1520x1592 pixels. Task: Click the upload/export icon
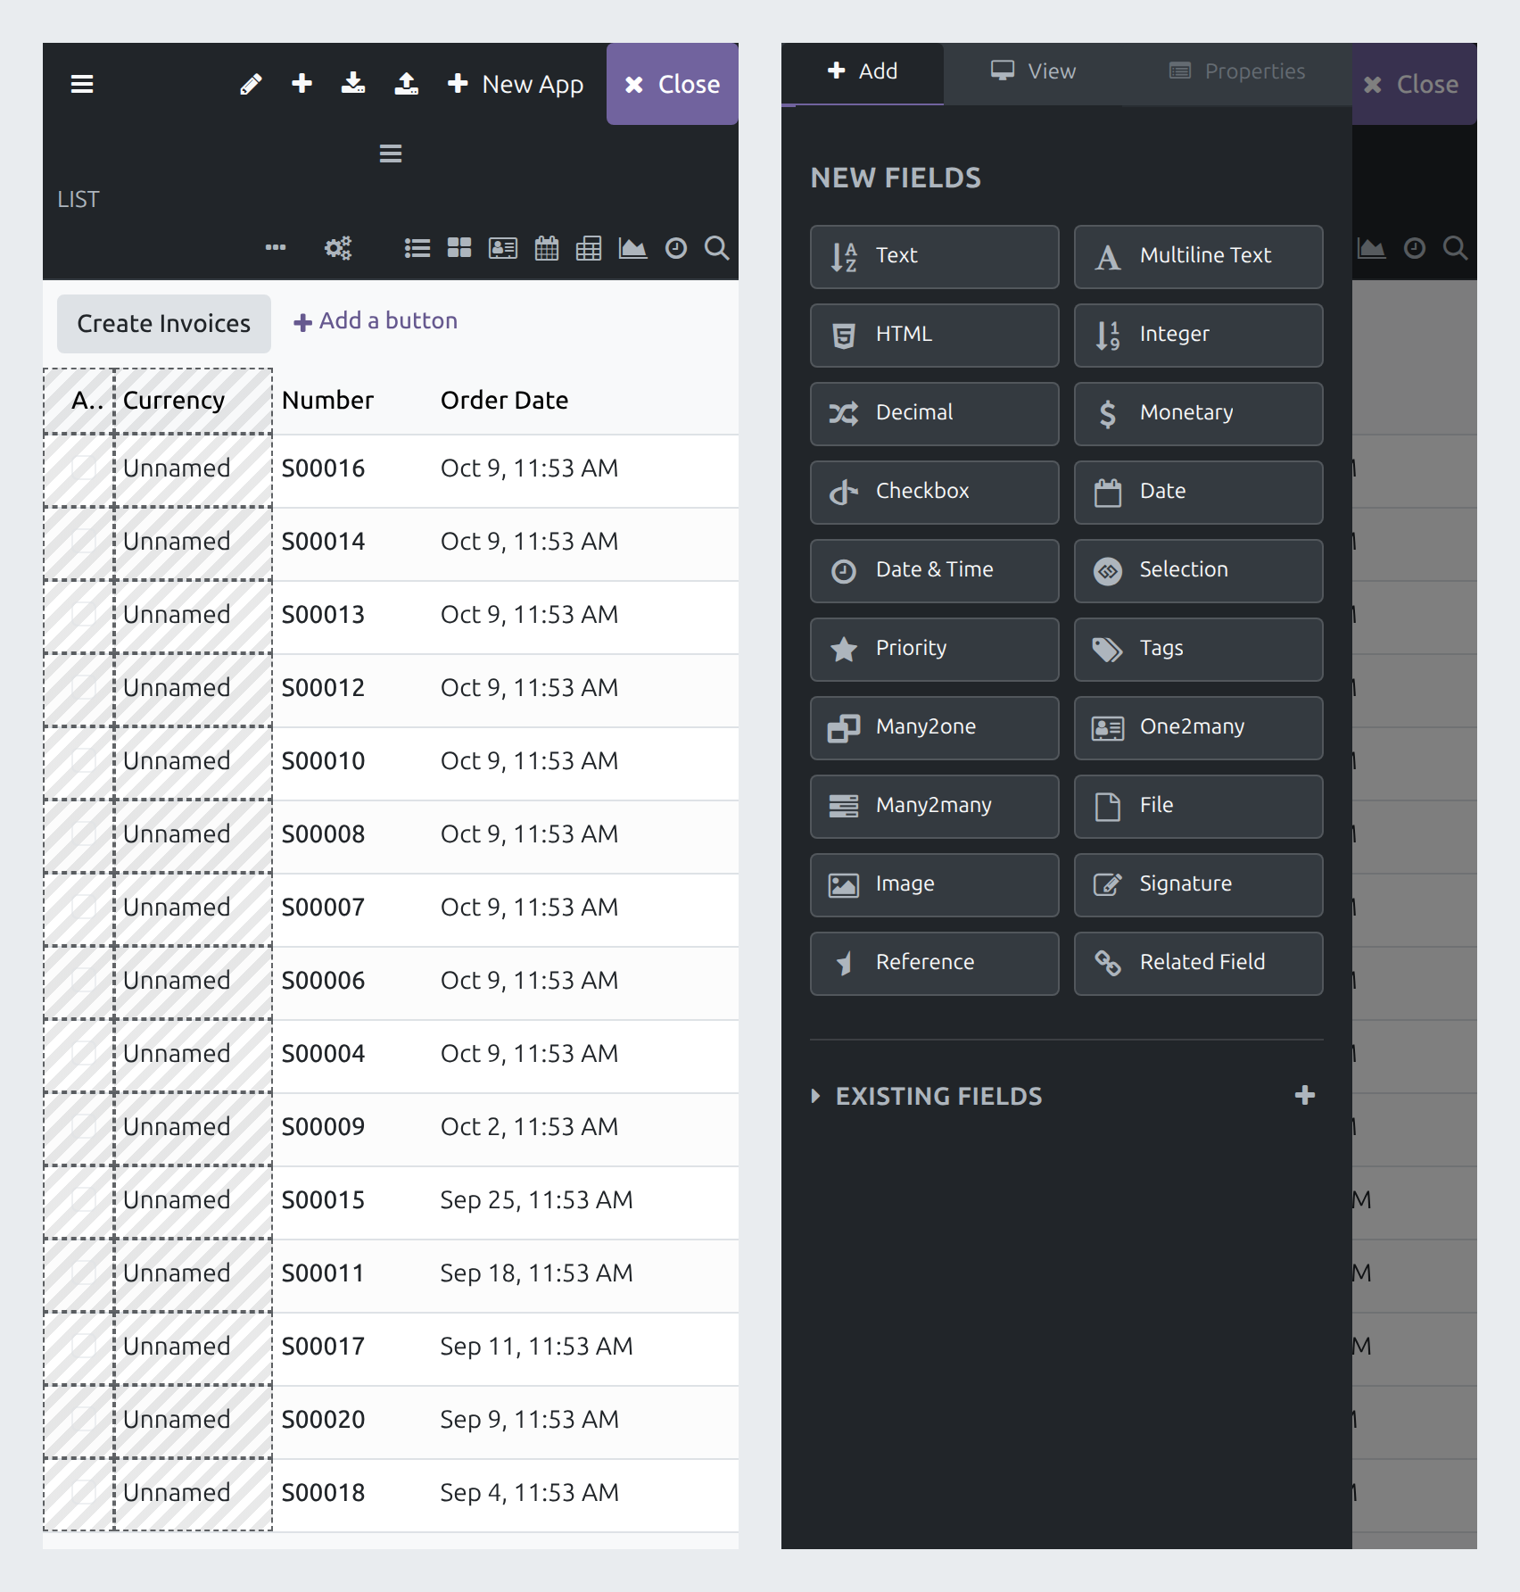click(x=407, y=83)
